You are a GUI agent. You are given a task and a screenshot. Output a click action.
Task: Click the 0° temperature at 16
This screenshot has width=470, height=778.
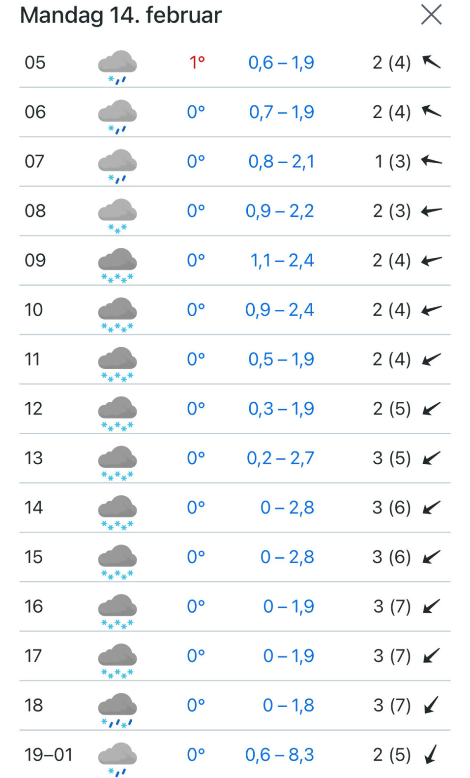point(196,606)
